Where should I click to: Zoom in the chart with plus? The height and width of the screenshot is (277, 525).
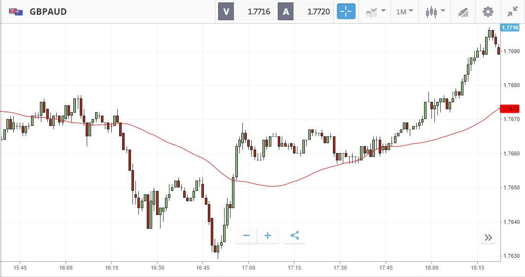coord(268,236)
